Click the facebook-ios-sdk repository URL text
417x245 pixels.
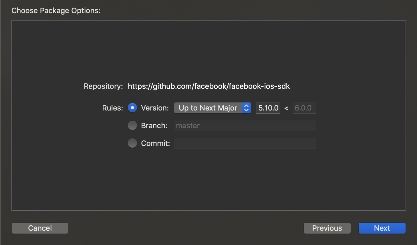coord(209,86)
